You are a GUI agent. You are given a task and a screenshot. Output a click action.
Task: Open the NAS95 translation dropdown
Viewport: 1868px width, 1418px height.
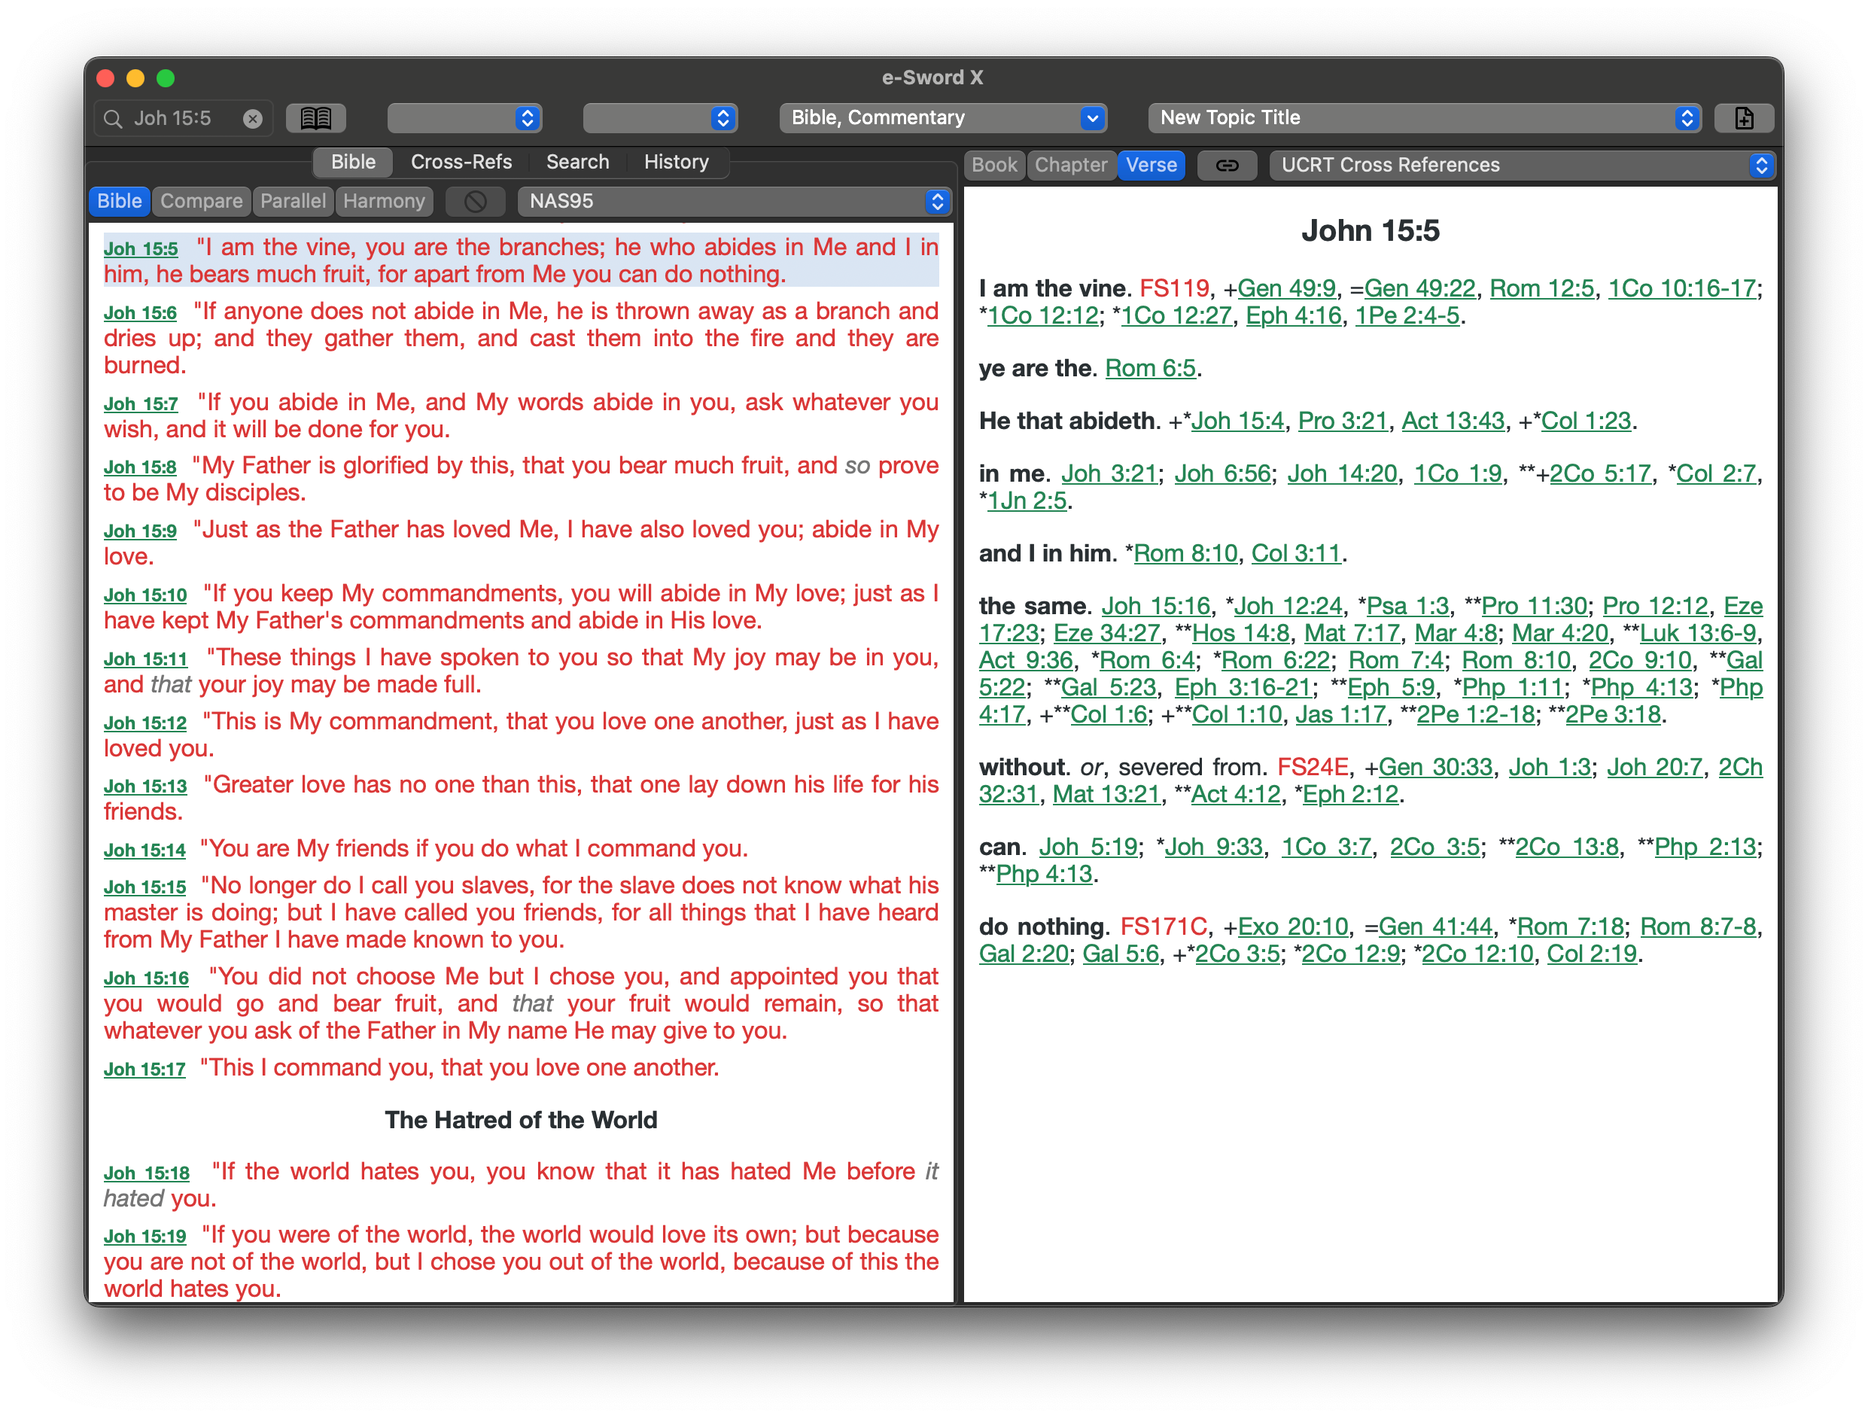[734, 201]
